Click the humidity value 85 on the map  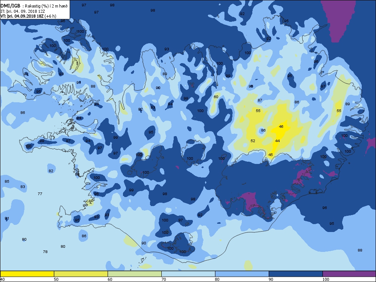point(7,181)
